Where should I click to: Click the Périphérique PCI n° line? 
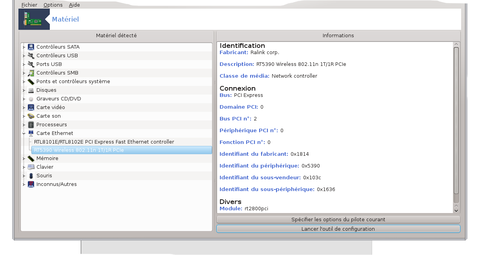pyautogui.click(x=251, y=130)
